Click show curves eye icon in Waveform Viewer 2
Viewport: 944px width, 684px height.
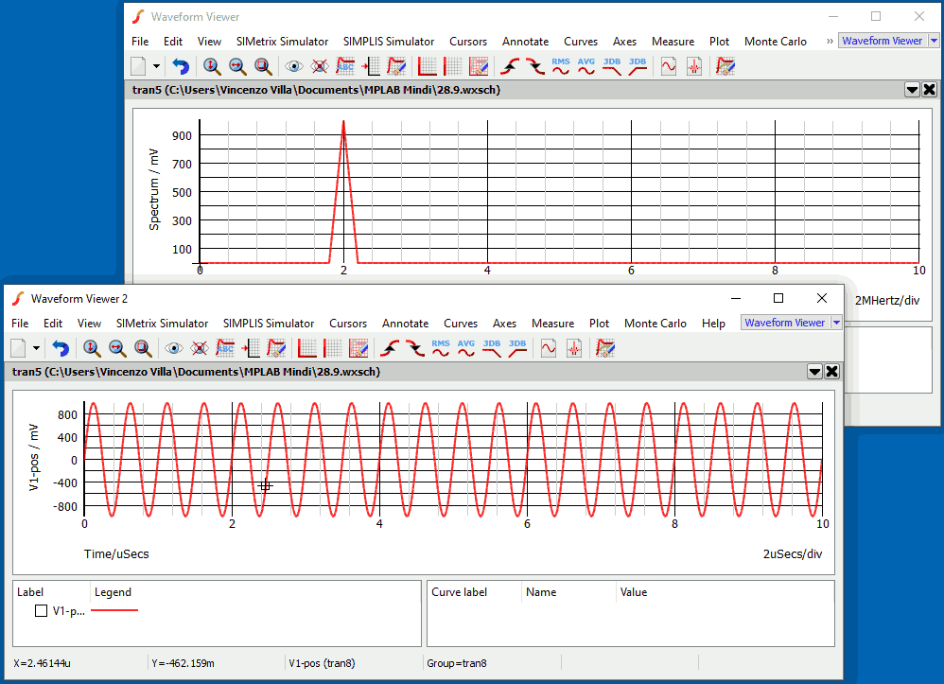[x=174, y=348]
